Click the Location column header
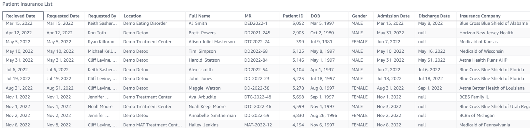Screen dimensions: 530x128 coord(132,16)
